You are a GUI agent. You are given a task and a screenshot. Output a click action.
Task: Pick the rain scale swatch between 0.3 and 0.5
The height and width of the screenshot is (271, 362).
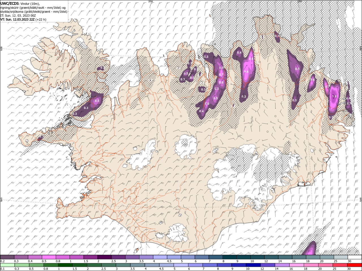pos(21,265)
